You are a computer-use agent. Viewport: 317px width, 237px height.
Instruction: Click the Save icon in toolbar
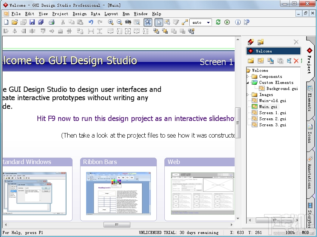click(x=32, y=22)
